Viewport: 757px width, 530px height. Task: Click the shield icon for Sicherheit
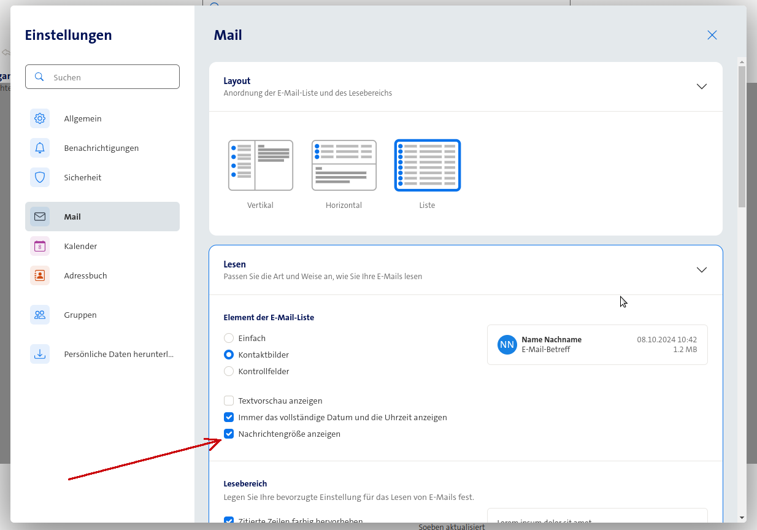[40, 177]
